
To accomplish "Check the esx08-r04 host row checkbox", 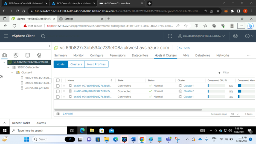I will tap(58, 97).
